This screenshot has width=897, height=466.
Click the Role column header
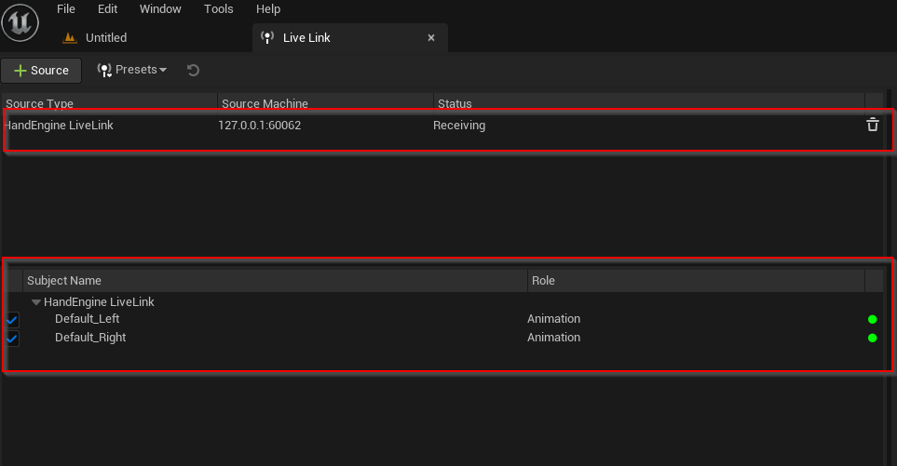pos(696,280)
